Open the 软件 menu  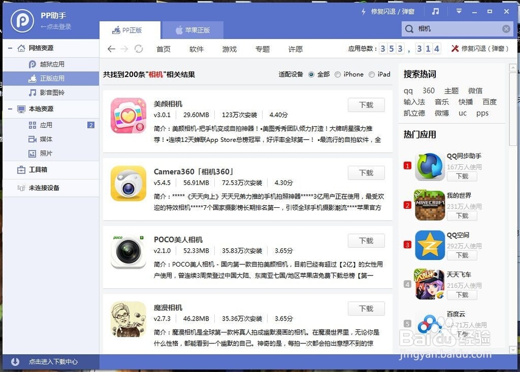point(197,49)
